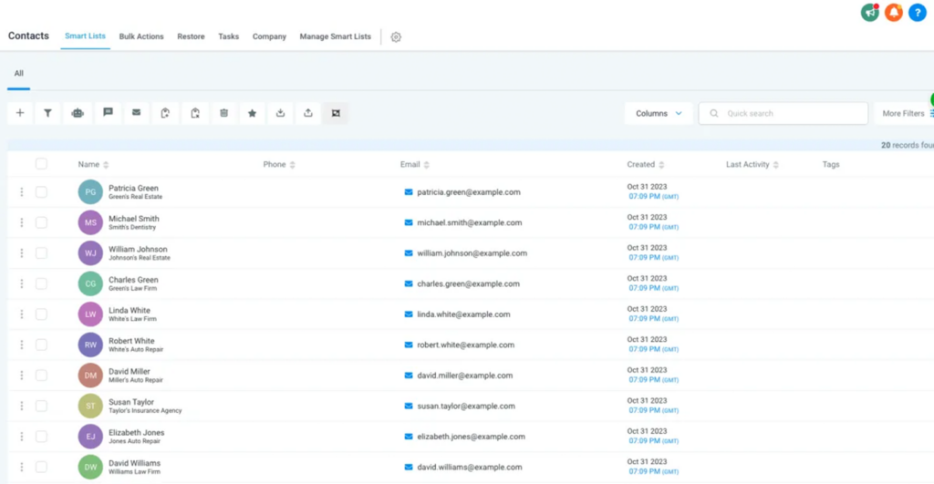Expand the Columns dropdown

(x=659, y=113)
